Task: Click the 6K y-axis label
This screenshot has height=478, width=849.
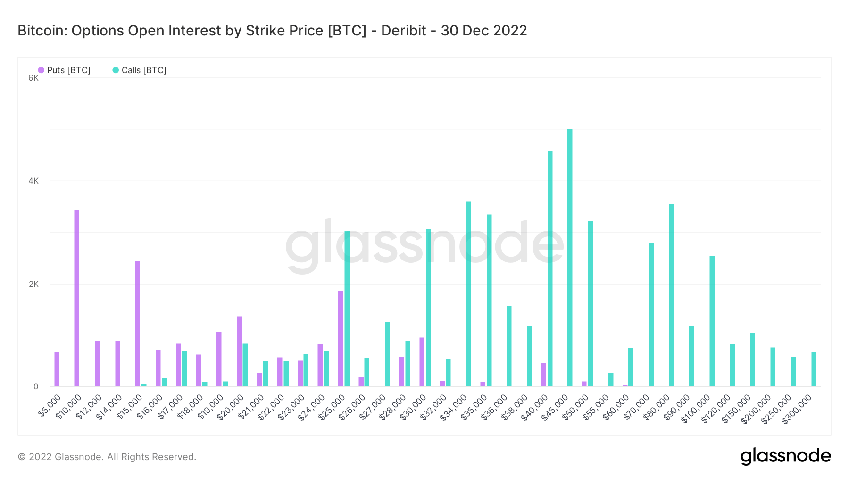Action: click(x=33, y=78)
